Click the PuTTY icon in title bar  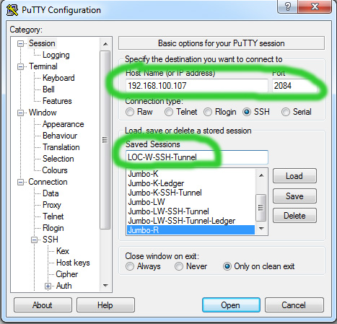tap(12, 10)
